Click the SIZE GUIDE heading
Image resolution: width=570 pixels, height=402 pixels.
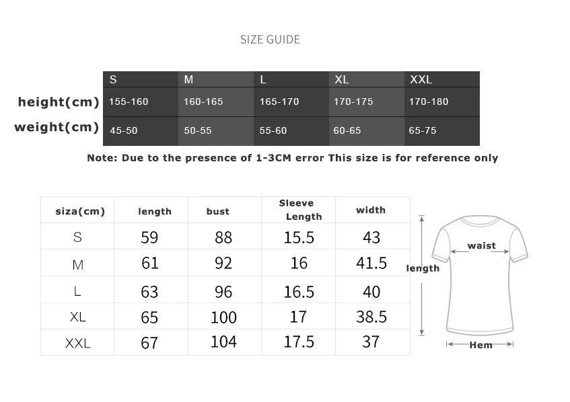[x=270, y=40]
